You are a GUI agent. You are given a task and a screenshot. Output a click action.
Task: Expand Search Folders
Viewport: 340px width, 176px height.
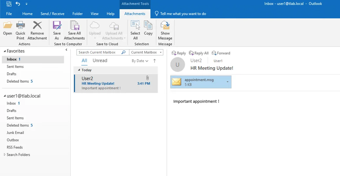click(x=5, y=155)
